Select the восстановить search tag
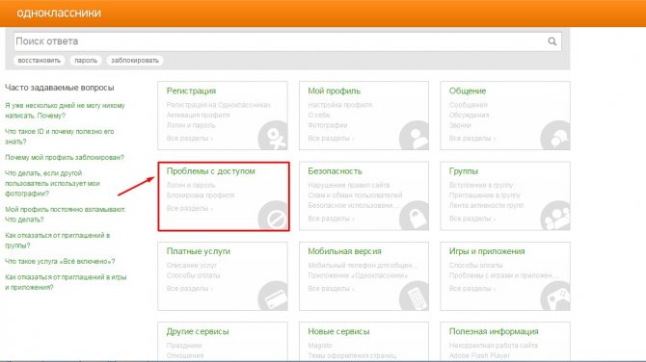This screenshot has width=646, height=362. click(40, 61)
